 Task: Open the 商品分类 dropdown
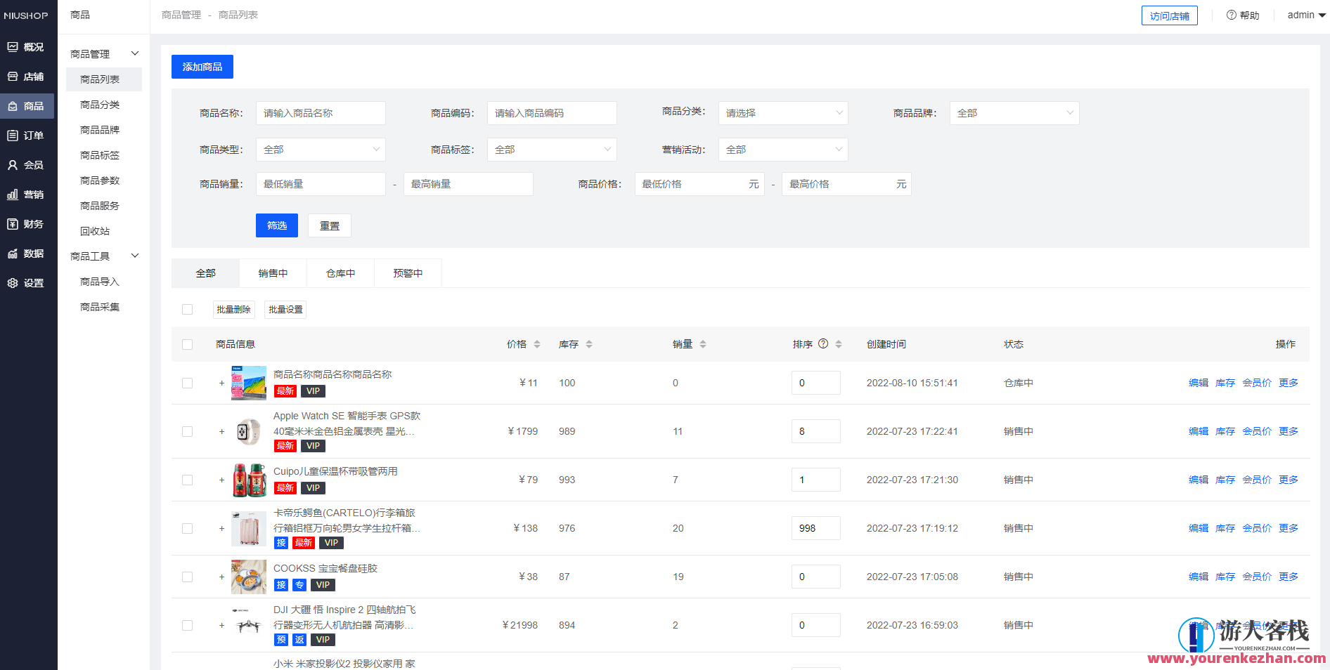[782, 112]
